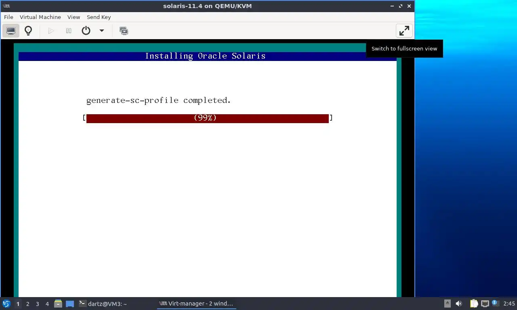Image resolution: width=517 pixels, height=310 pixels.
Task: Maximize the solaris-11.4 window
Action: tap(401, 6)
